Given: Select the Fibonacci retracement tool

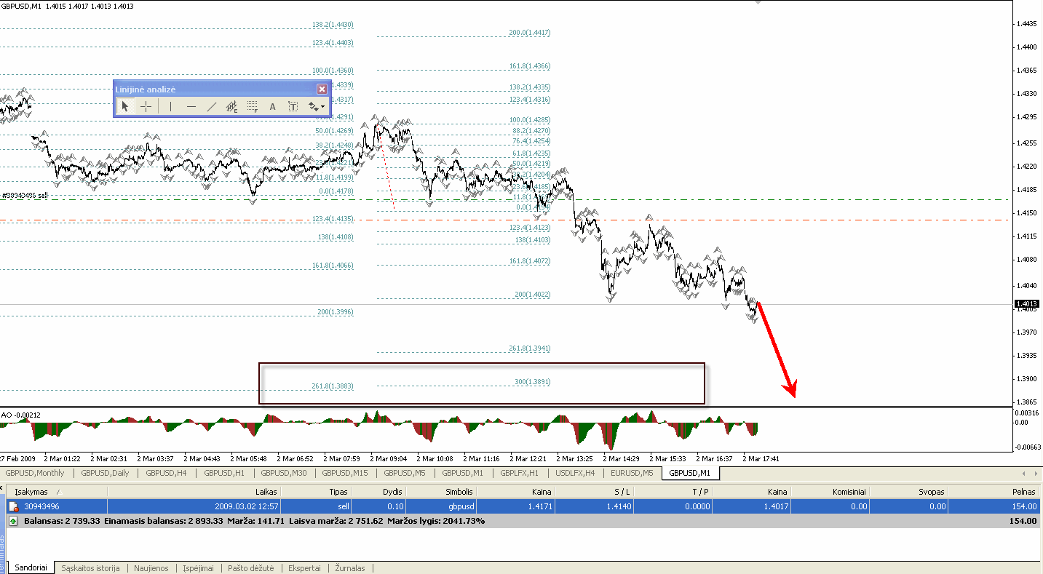Looking at the screenshot, I should pyautogui.click(x=253, y=106).
